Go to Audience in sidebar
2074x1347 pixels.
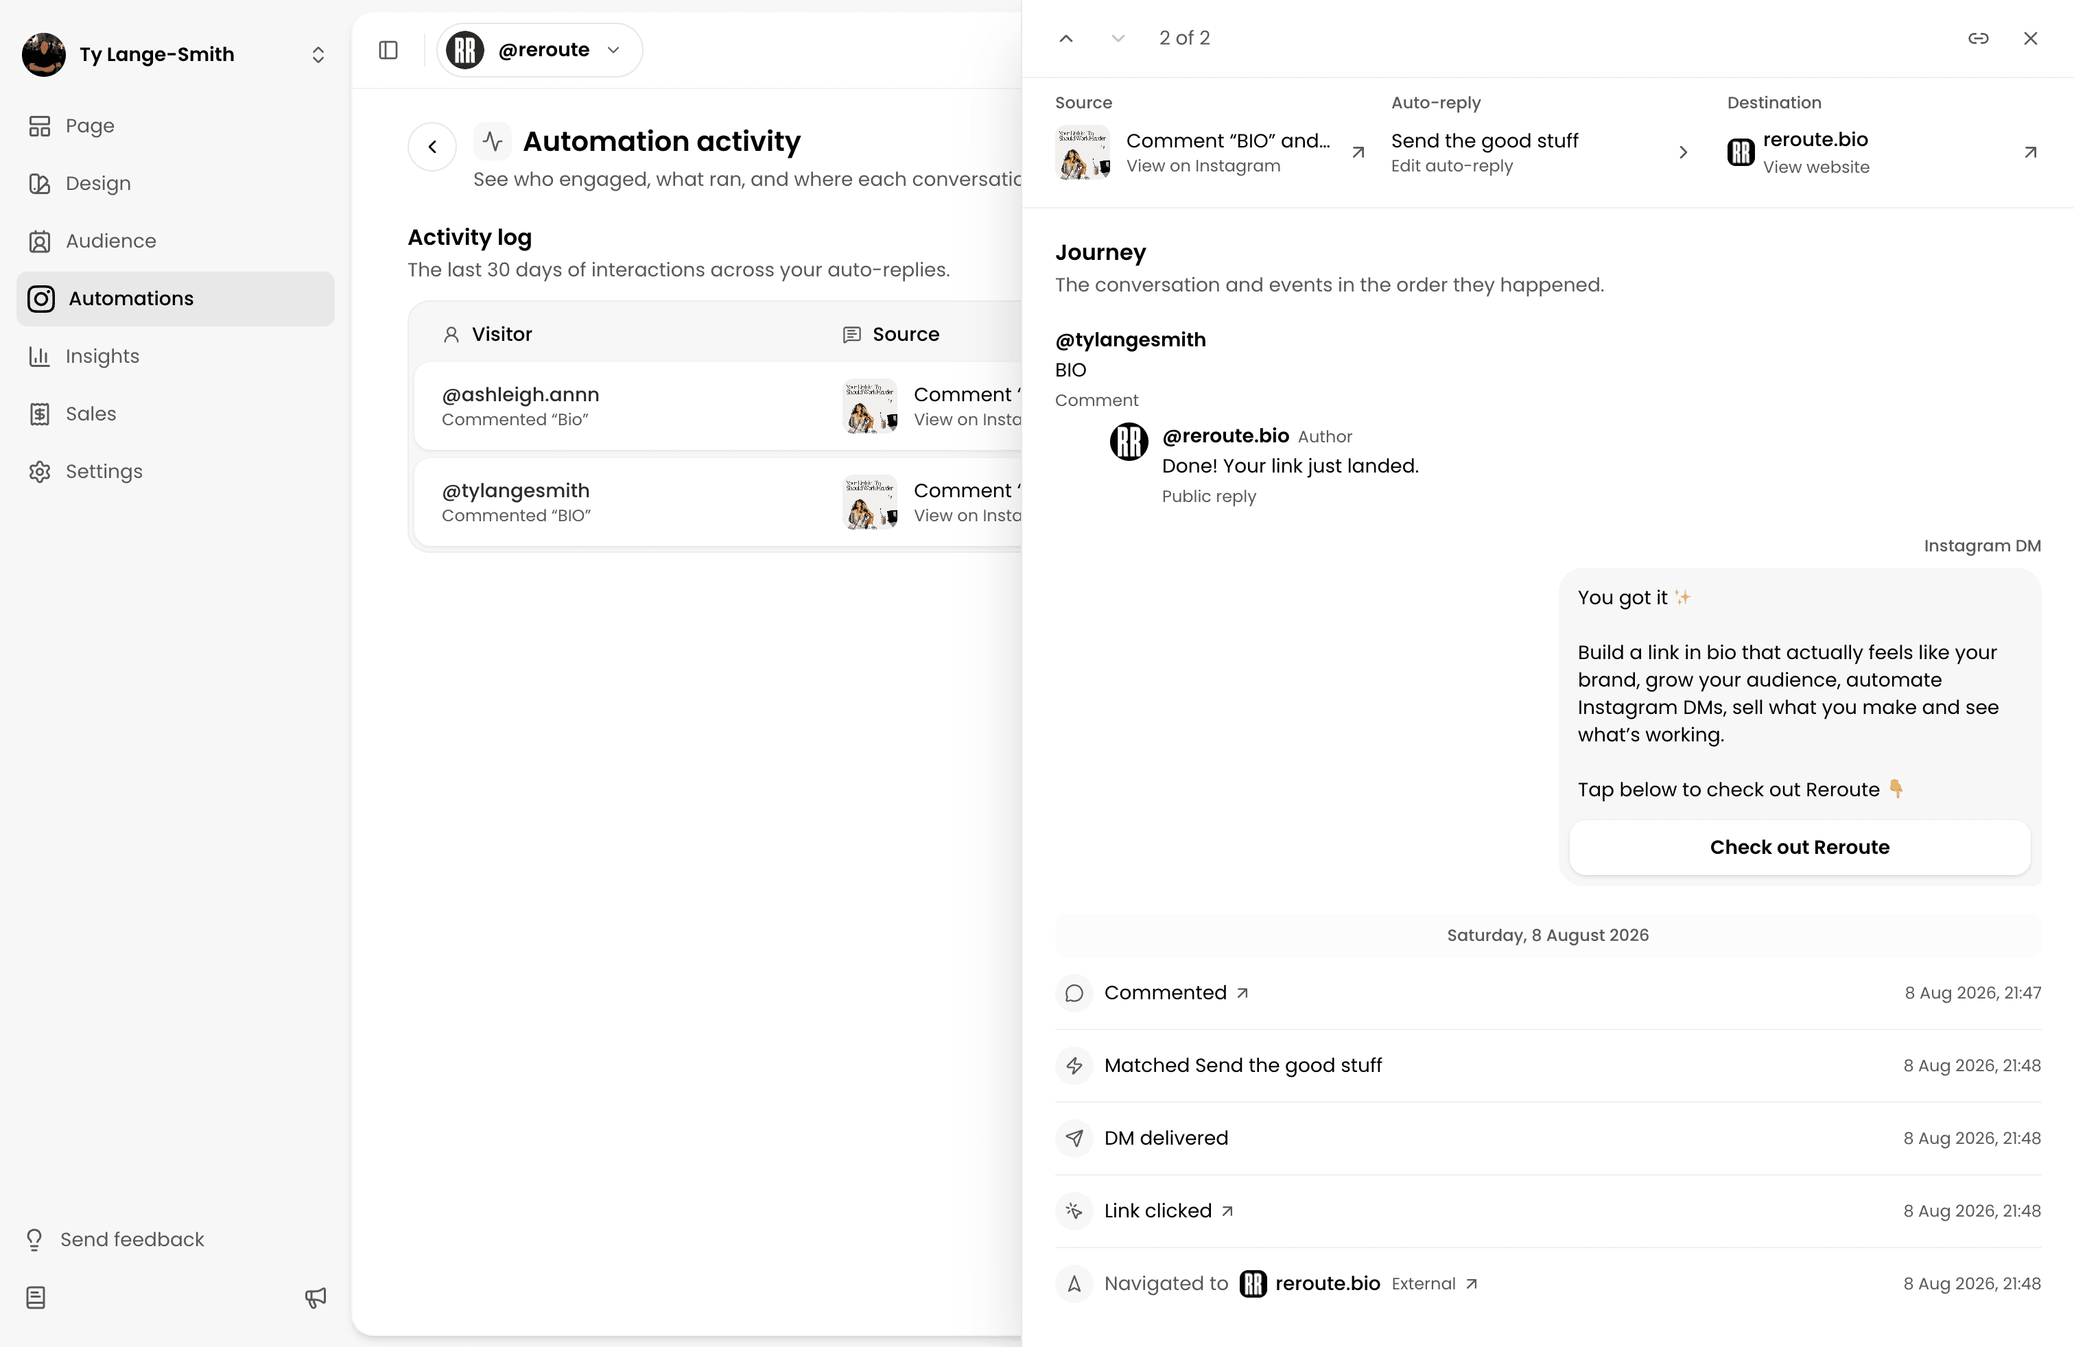point(175,241)
